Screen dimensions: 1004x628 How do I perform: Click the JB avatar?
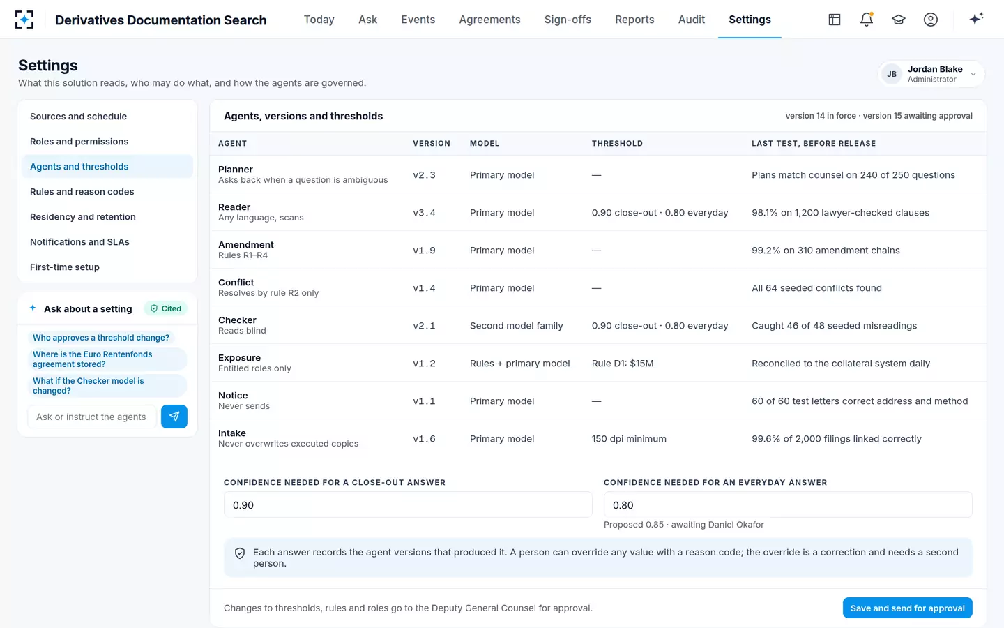pos(892,74)
